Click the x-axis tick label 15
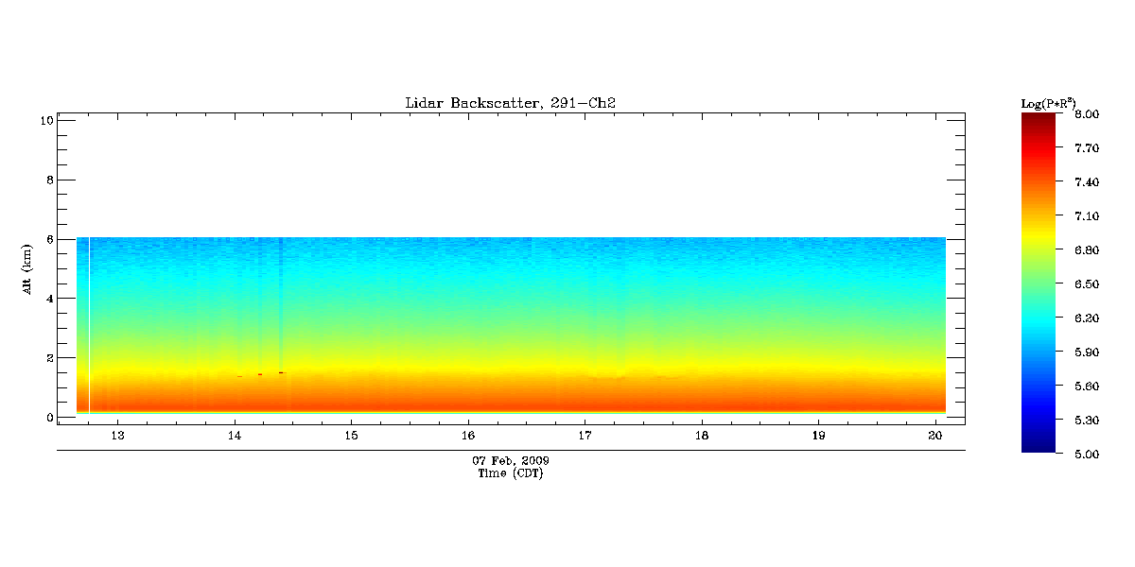 (x=351, y=436)
